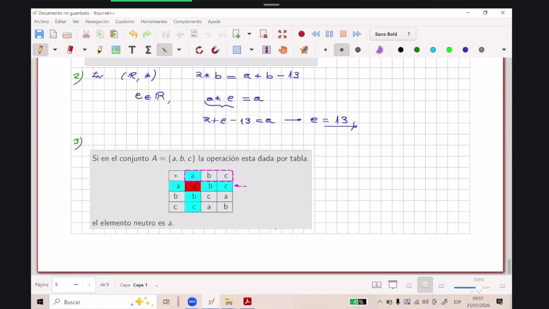Image resolution: width=549 pixels, height=309 pixels.
Task: Toggle the shape recognizer tool
Action: click(x=164, y=50)
